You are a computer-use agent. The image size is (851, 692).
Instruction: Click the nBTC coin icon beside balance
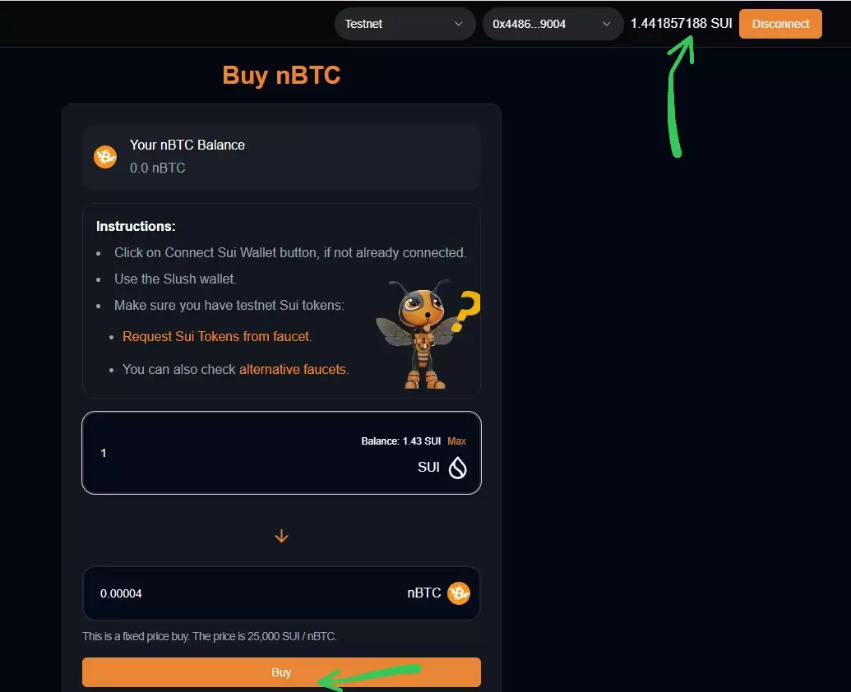click(105, 157)
